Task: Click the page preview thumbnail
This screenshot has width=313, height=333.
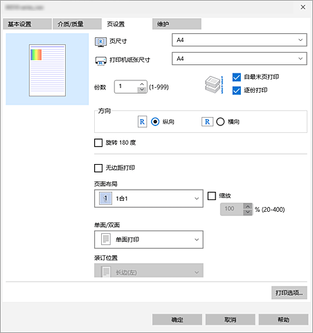Action: (x=47, y=70)
